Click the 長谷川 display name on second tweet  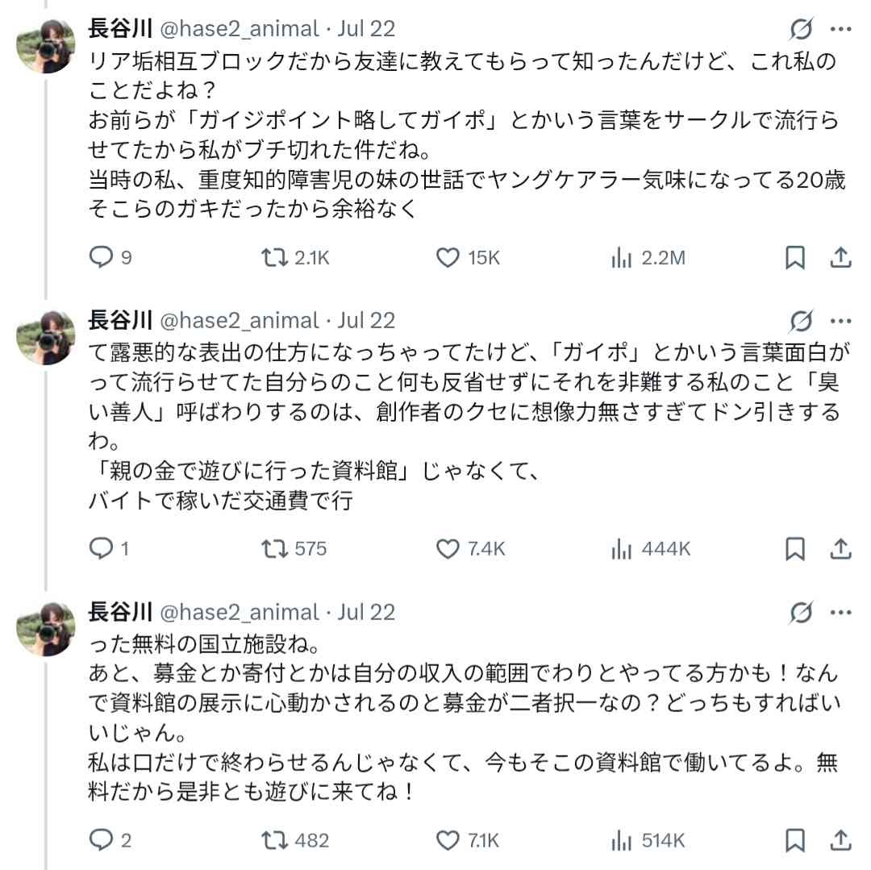click(120, 321)
